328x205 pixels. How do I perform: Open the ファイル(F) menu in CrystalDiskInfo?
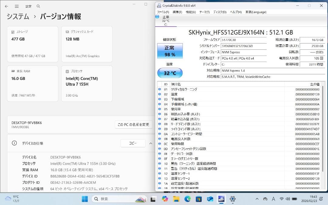[163, 12]
